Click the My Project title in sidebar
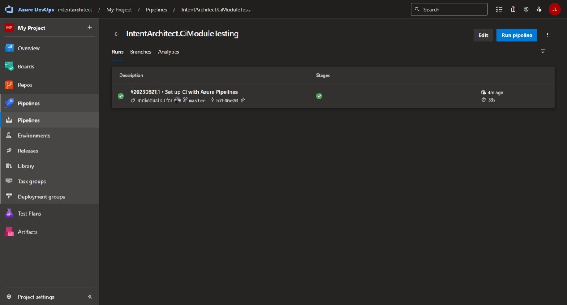Screen dimensions: 567x305 [31, 28]
